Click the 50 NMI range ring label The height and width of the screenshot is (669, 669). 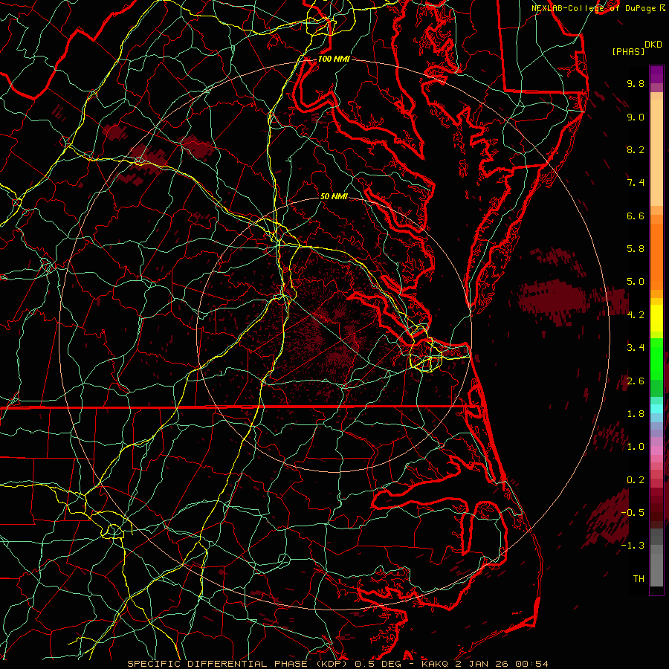coord(334,196)
